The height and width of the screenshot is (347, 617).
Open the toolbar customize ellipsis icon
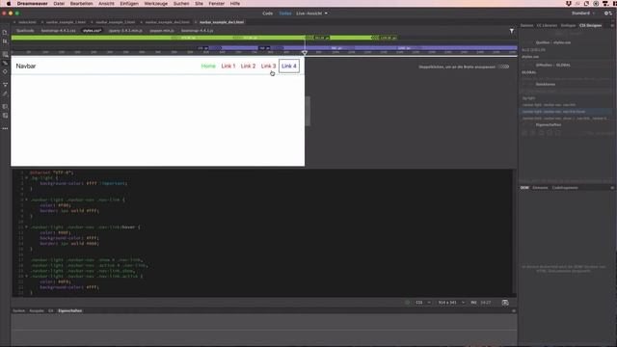5,128
